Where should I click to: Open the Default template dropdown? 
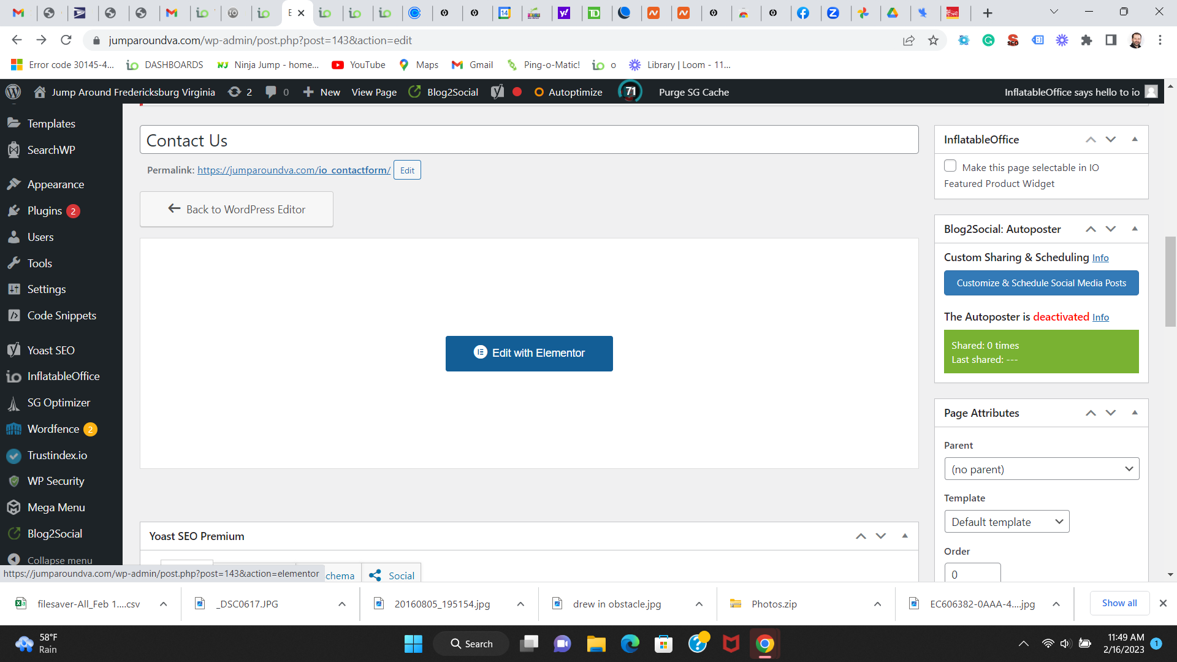(x=1006, y=522)
